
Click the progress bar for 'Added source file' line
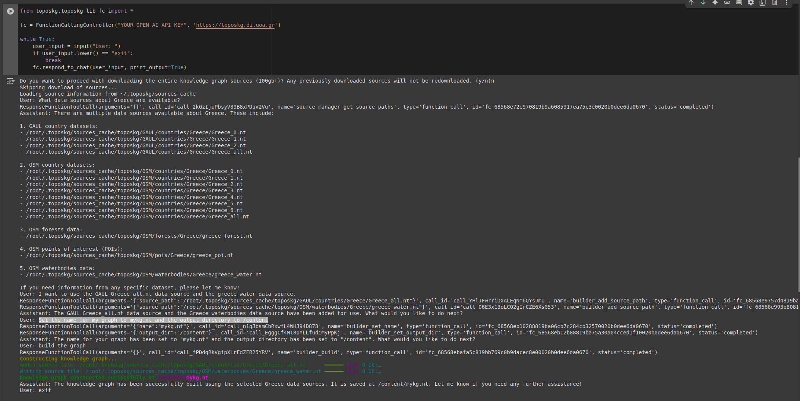(x=334, y=365)
